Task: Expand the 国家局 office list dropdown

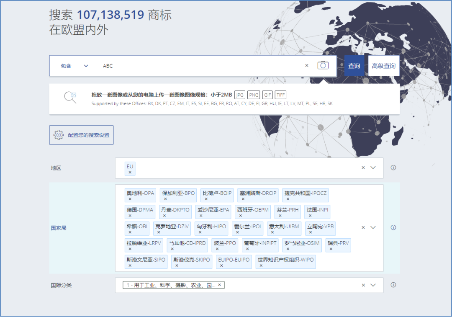Action: click(373, 227)
